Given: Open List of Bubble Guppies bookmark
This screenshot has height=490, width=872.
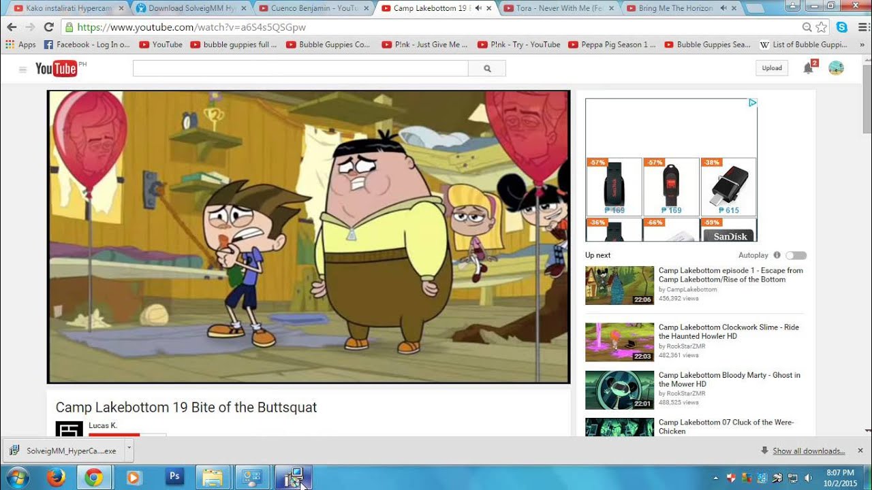Looking at the screenshot, I should click(x=804, y=44).
